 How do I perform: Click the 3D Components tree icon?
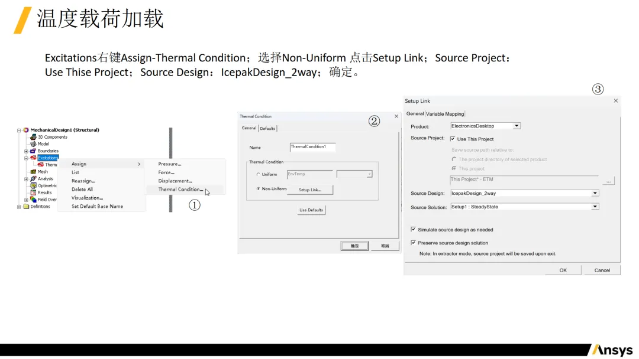(33, 137)
